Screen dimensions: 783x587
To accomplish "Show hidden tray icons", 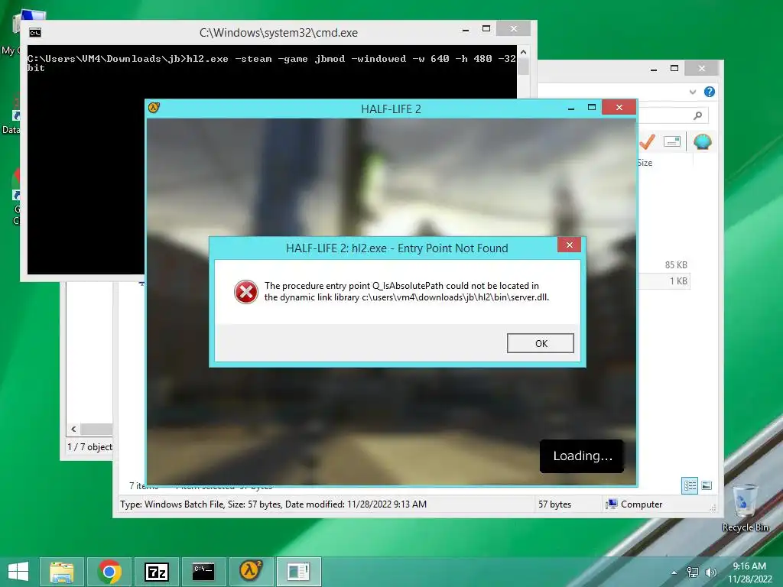I will tap(674, 572).
